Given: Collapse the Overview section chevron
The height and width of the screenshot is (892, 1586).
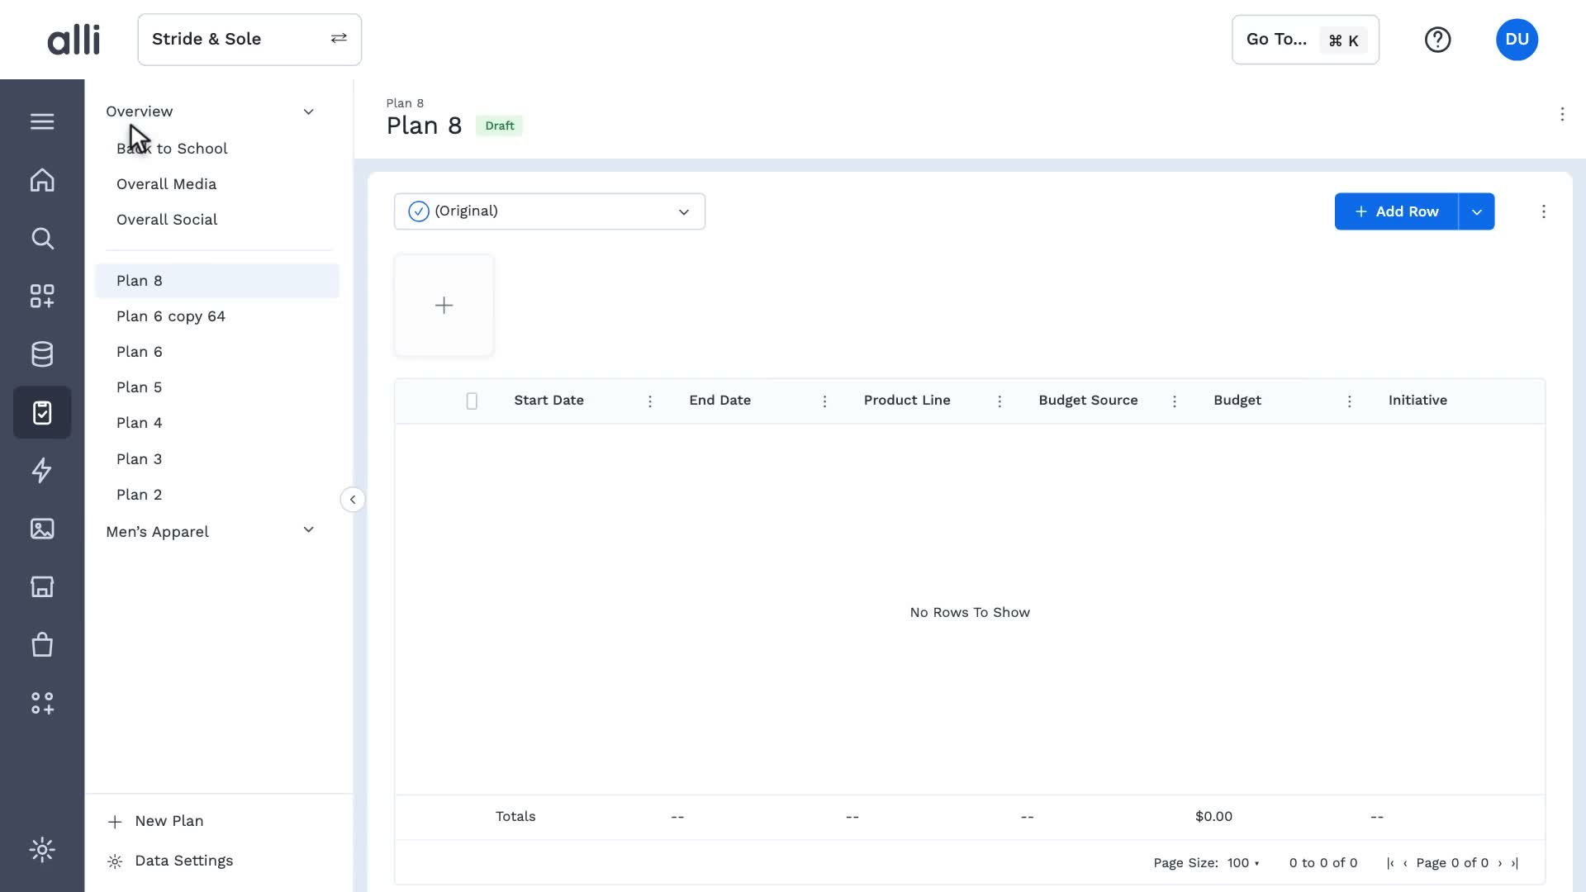Looking at the screenshot, I should tap(308, 111).
